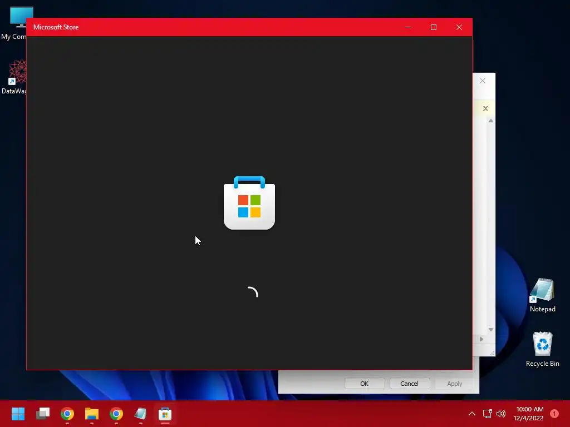Open the volume tray icon
The height and width of the screenshot is (427, 570).
click(x=501, y=414)
